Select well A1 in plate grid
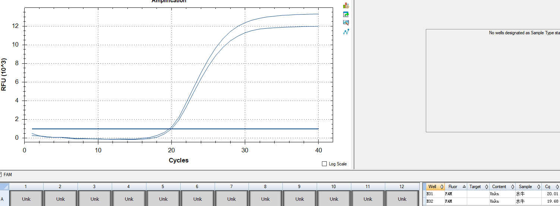 click(26, 198)
